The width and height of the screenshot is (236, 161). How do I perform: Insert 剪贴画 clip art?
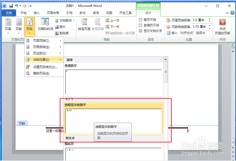click(x=62, y=33)
